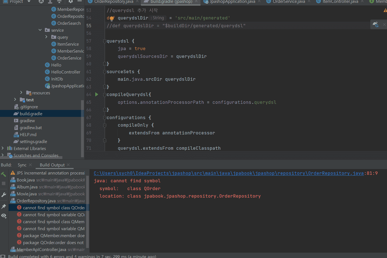
Task: Open build settings wrench icon
Action: point(4,195)
